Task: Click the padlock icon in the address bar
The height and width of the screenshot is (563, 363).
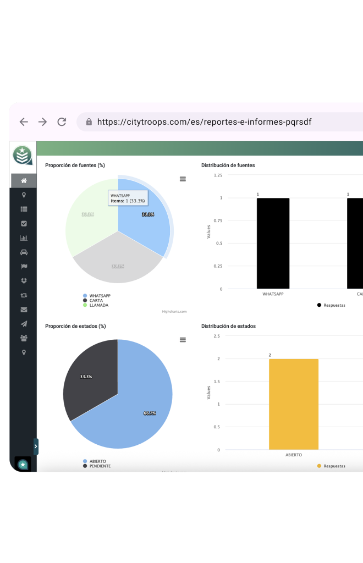Action: (x=89, y=122)
